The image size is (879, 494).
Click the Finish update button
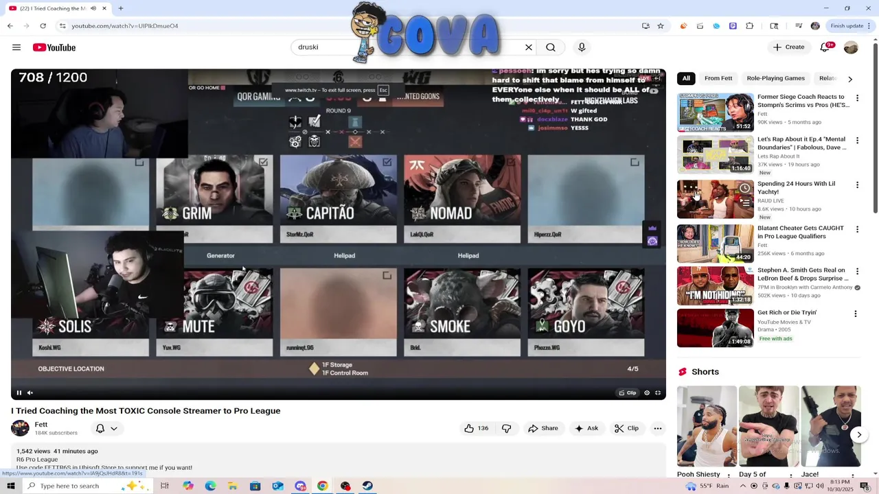click(850, 26)
